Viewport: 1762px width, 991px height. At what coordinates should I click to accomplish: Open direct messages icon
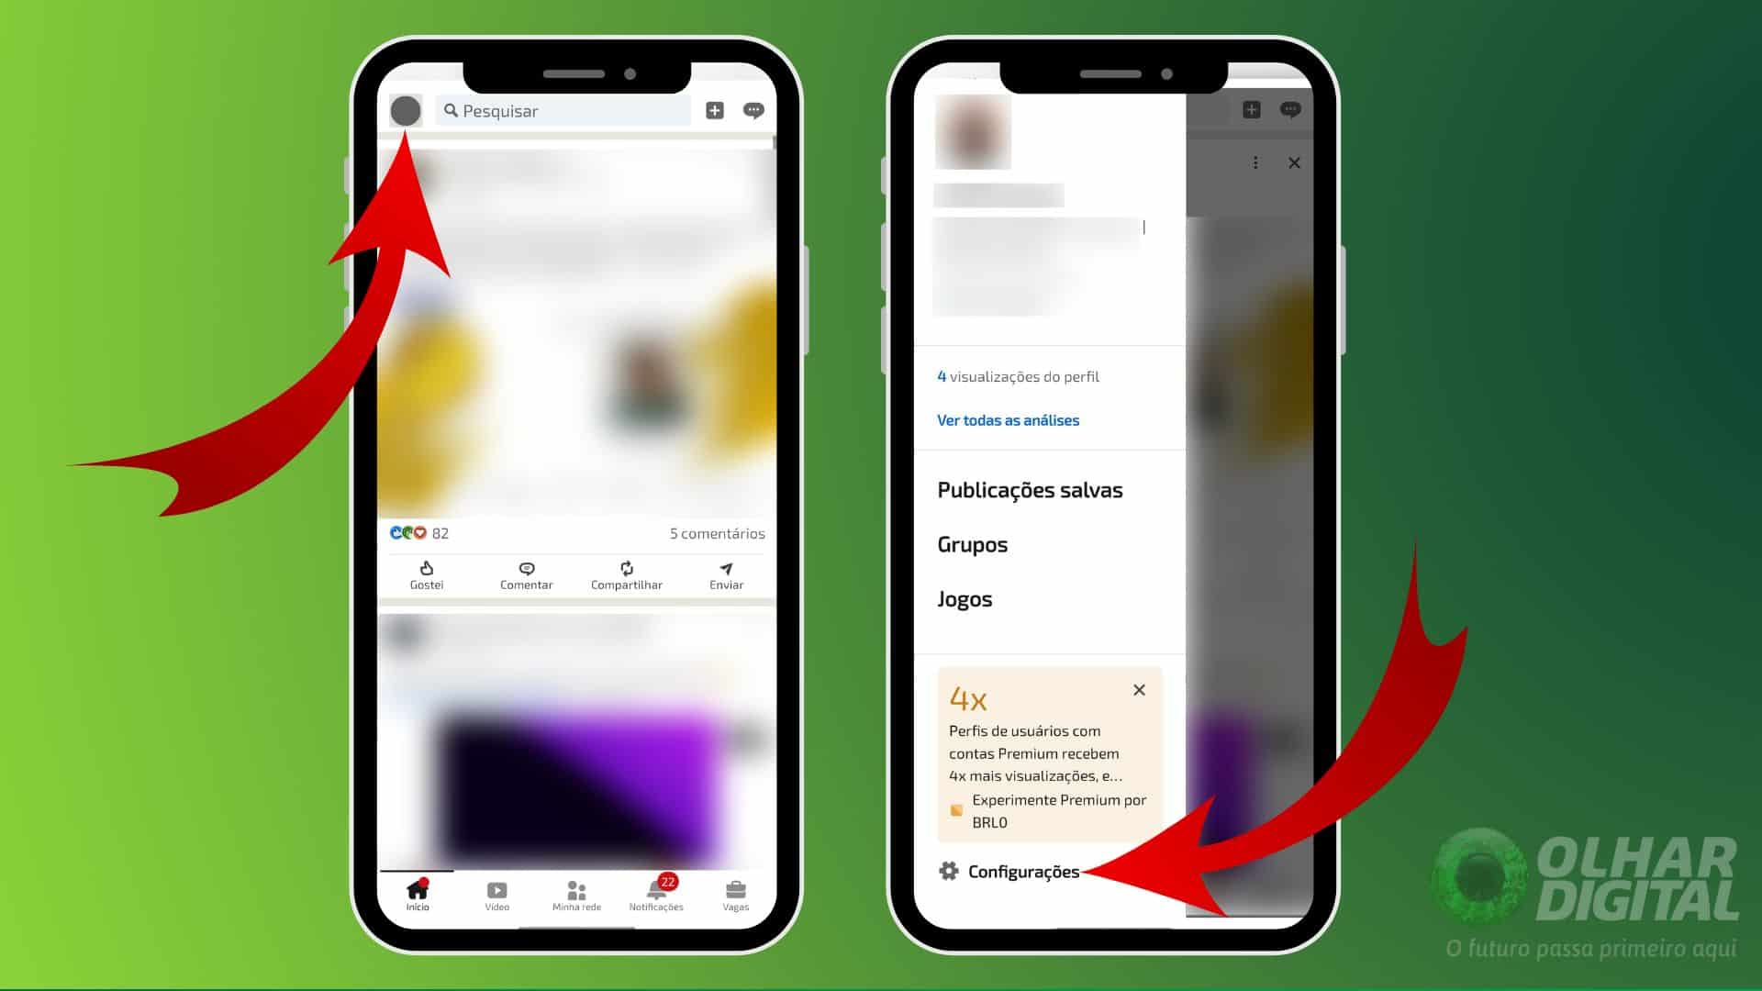tap(753, 110)
